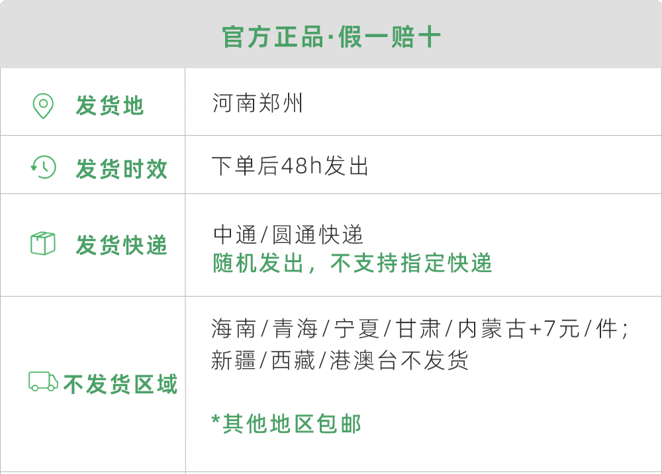The image size is (662, 474).
Task: Click the 圆通快递 courier name
Action: [x=318, y=235]
